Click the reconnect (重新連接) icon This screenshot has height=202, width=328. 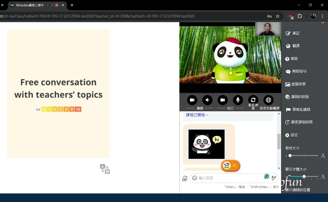(x=253, y=100)
